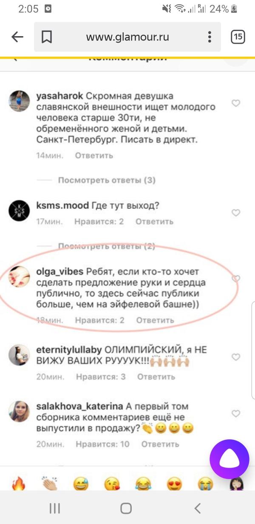Tap the browser back arrow
Viewport: 255px width, 524px height.
[17, 37]
